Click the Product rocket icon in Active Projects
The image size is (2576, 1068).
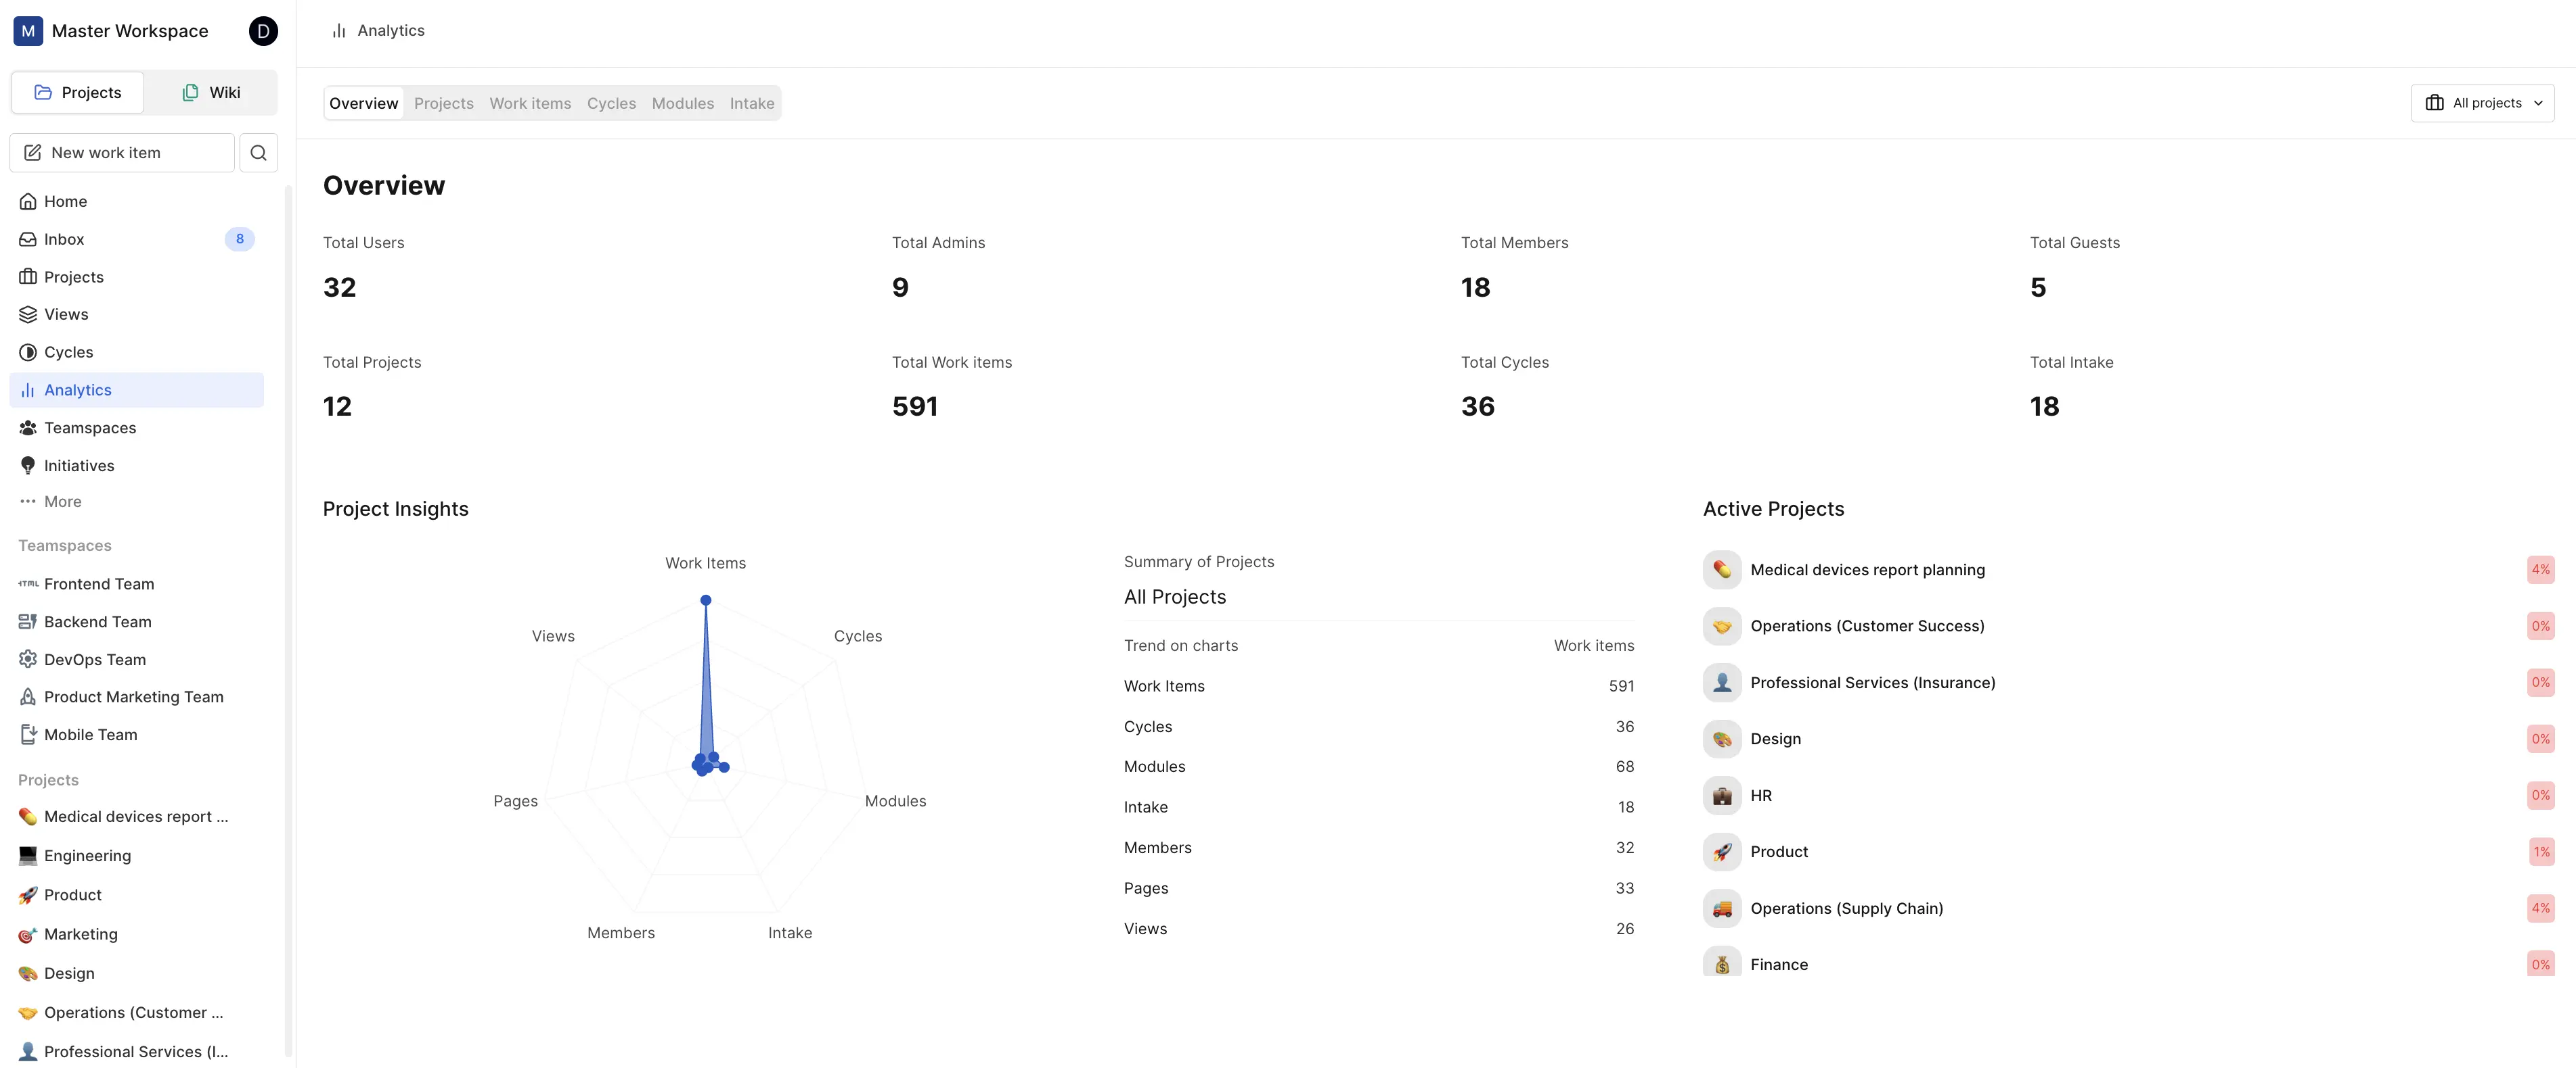click(1722, 851)
